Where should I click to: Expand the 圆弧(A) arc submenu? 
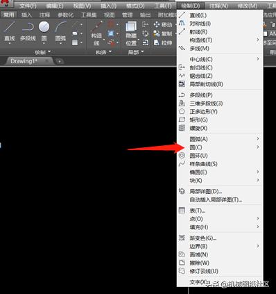[220, 139]
